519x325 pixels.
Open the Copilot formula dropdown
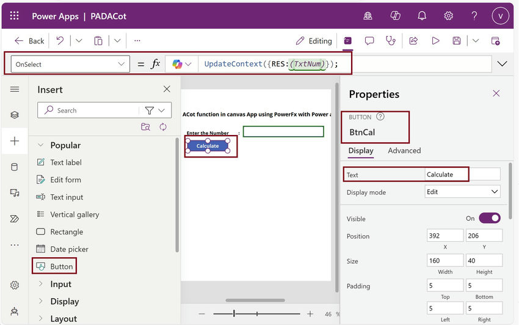182,64
